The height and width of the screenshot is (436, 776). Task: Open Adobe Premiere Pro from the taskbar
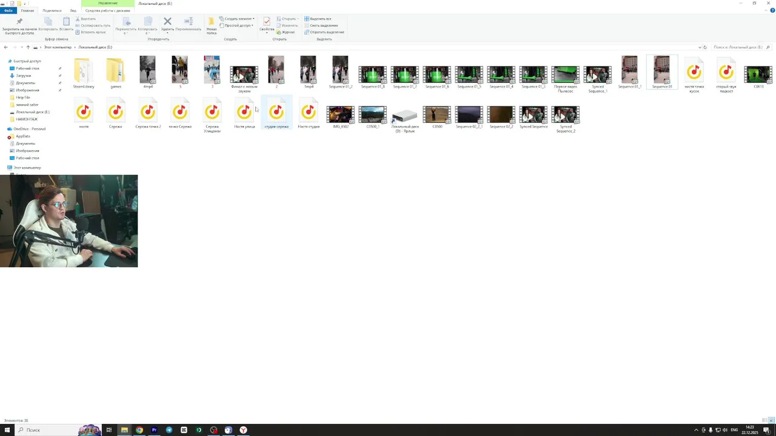154,430
